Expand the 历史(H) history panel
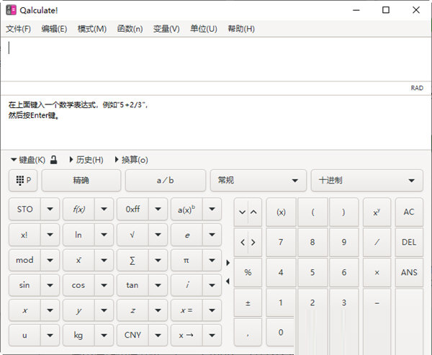432x355 pixels. tap(86, 160)
